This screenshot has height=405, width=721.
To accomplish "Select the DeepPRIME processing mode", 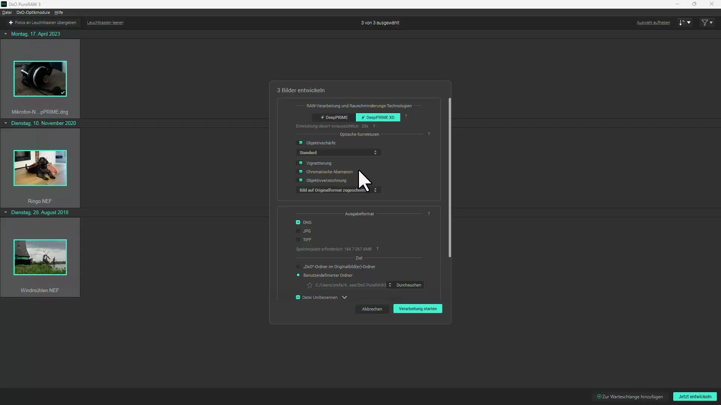I will click(x=334, y=117).
